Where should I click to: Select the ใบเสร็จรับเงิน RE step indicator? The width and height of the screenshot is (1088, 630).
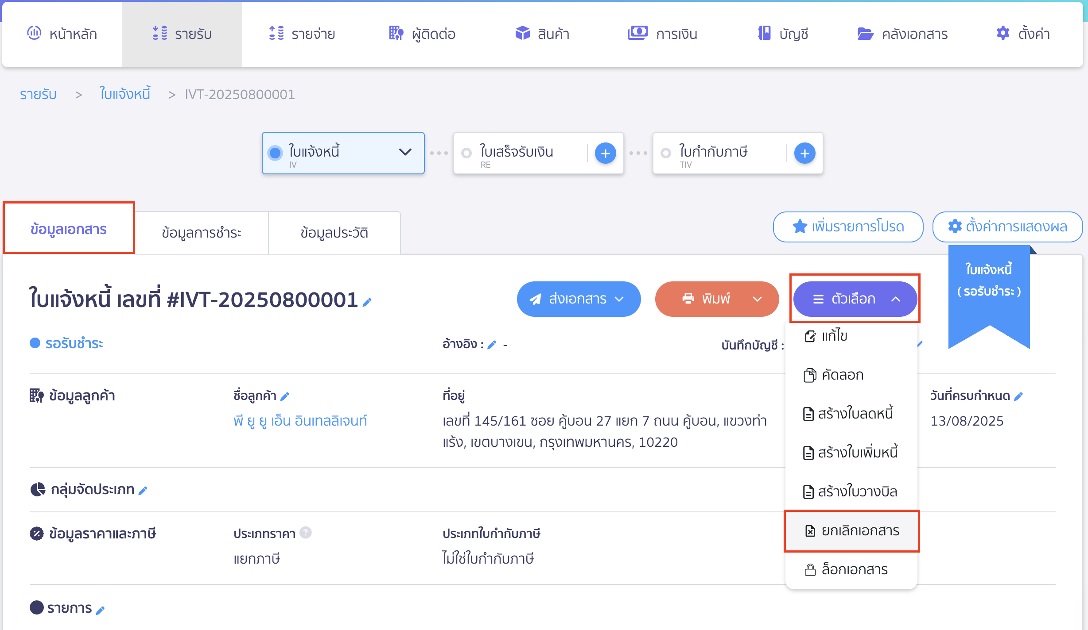[466, 153]
